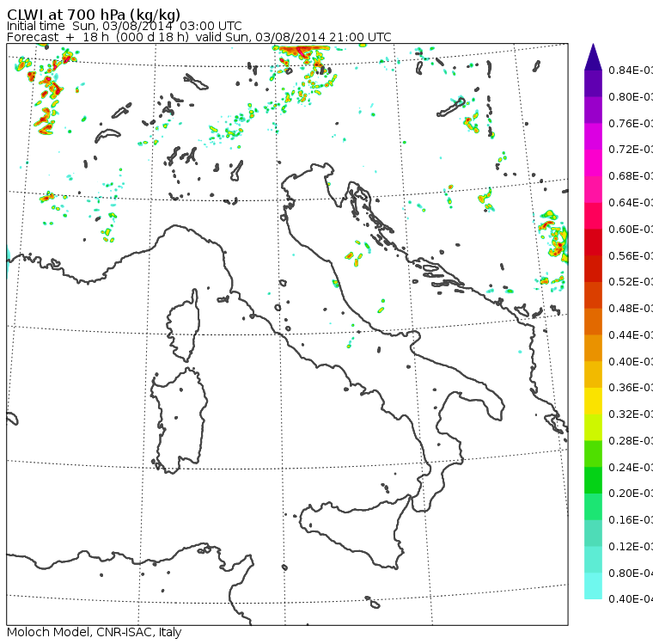Viewport: 653px width, 644px height.
Task: Select the magenta band between 0.72E and 0.76E
Action: coord(593,137)
